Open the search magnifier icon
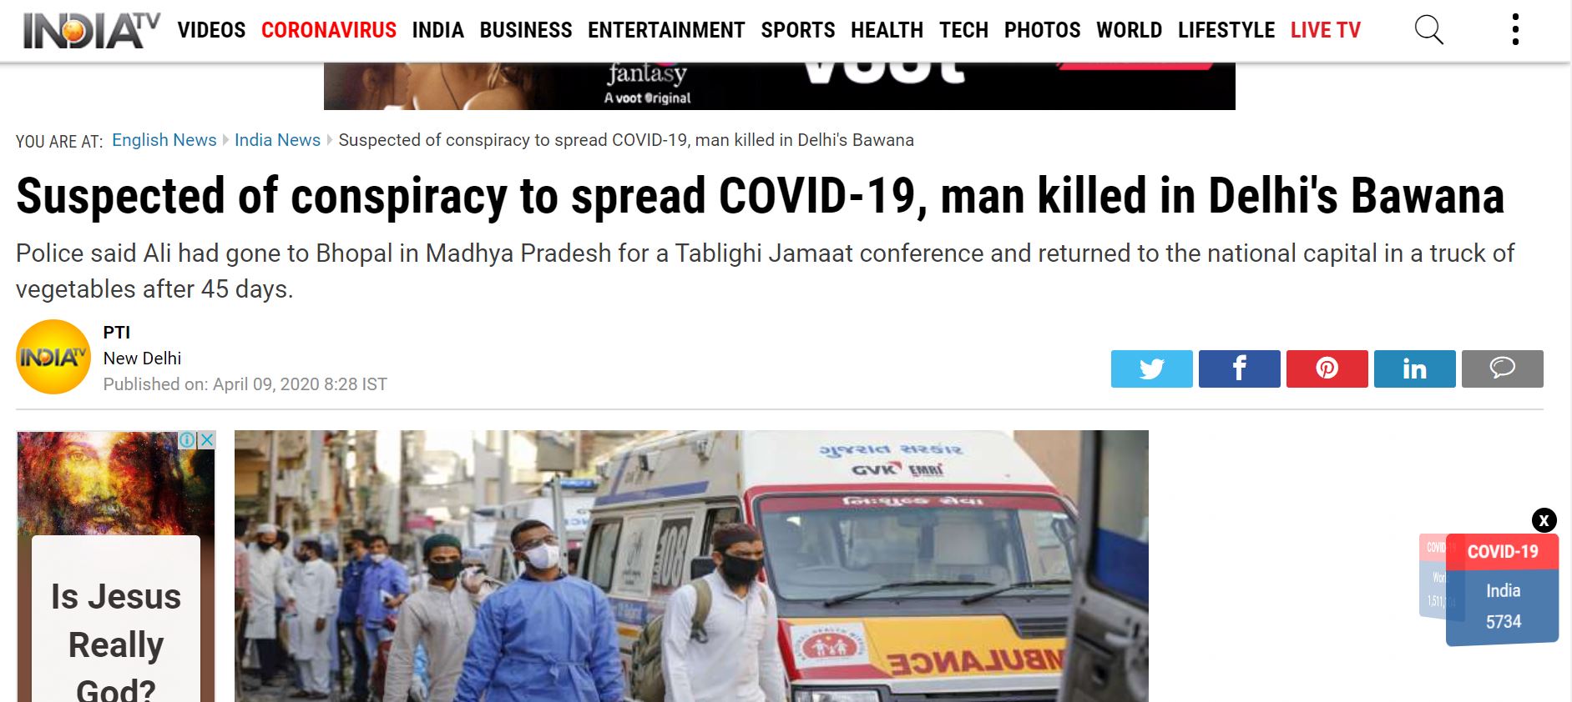 click(x=1428, y=30)
